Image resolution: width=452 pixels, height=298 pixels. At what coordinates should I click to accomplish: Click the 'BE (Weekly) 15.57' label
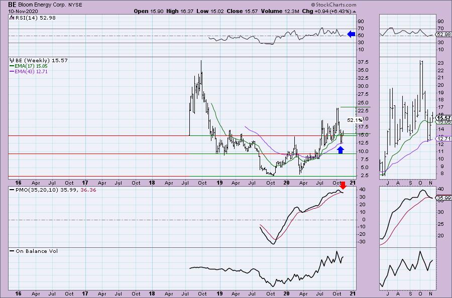point(42,61)
